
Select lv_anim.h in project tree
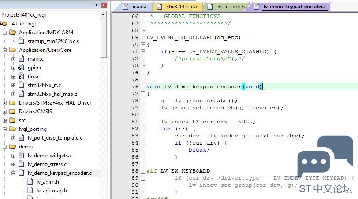pyautogui.click(x=48, y=182)
